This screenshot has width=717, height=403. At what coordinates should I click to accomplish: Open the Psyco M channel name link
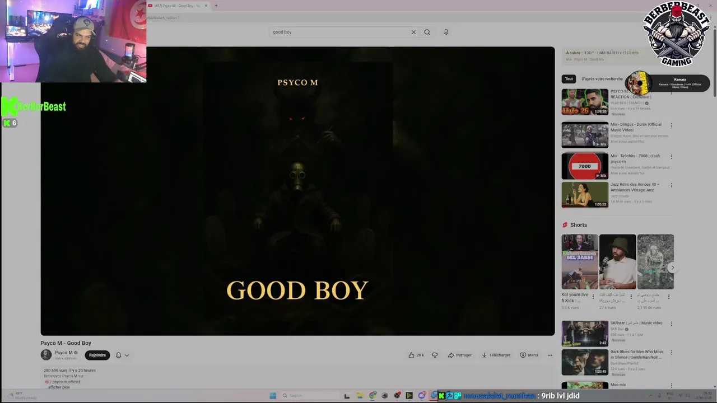(x=63, y=353)
